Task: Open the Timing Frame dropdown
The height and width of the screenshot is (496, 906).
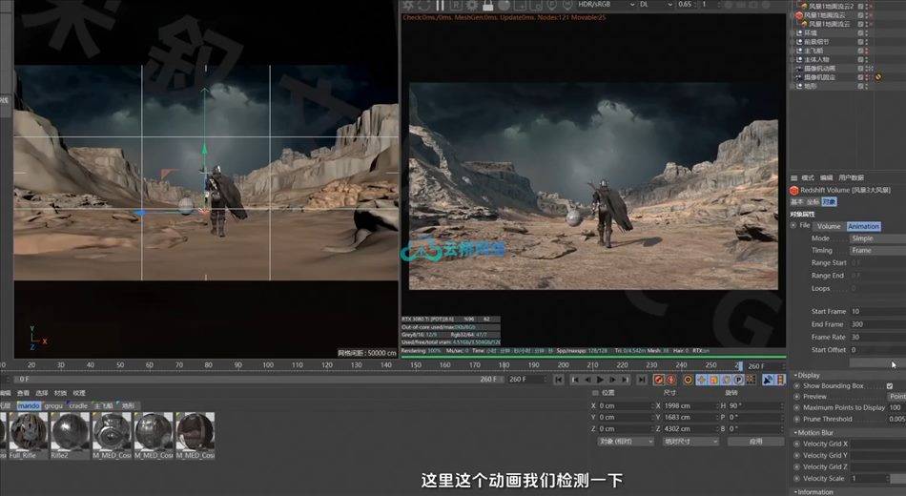Action: click(877, 250)
